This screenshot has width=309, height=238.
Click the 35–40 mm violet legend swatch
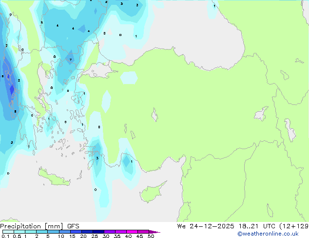coord(120,232)
